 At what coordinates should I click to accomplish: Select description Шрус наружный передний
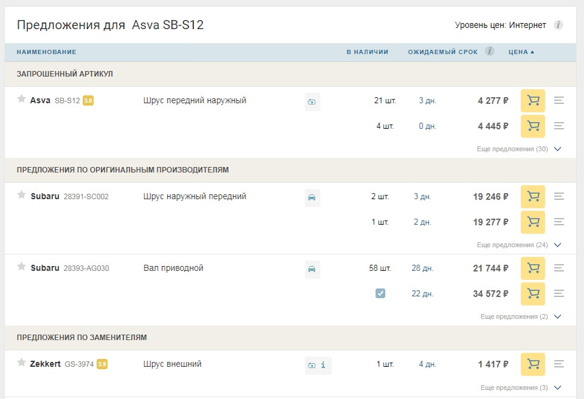coord(195,196)
